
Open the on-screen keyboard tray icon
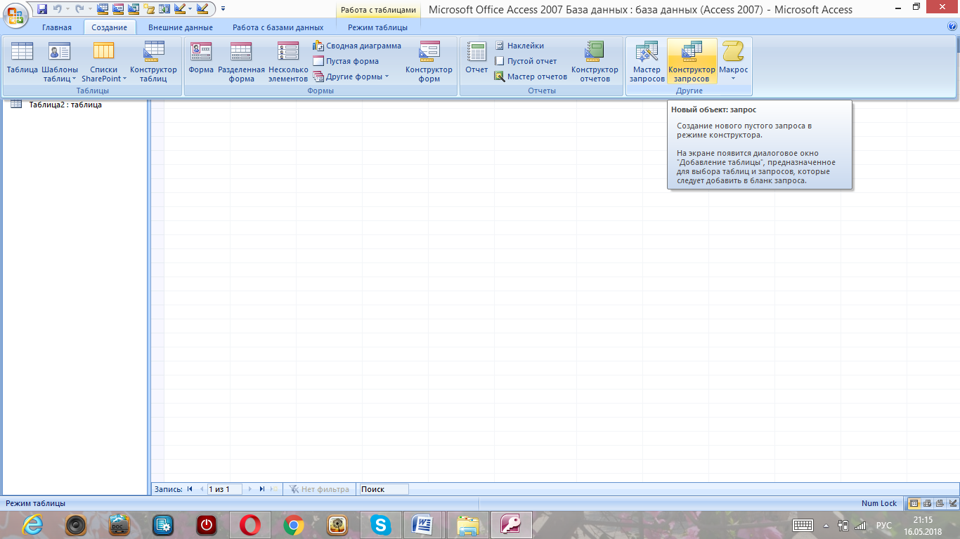pyautogui.click(x=803, y=525)
